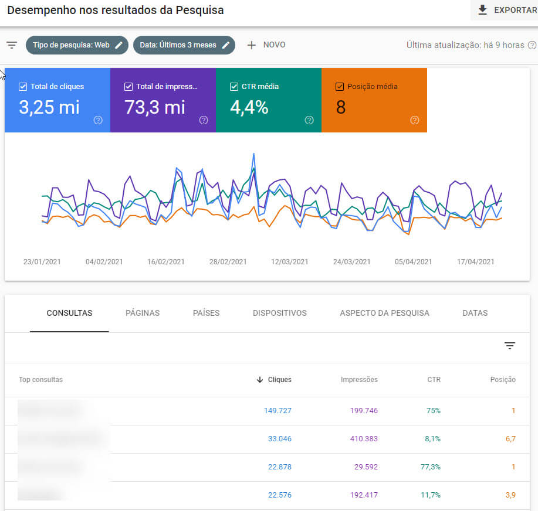Image resolution: width=538 pixels, height=511 pixels.
Task: Click the help icon next to Última atualização
Action: pyautogui.click(x=533, y=45)
